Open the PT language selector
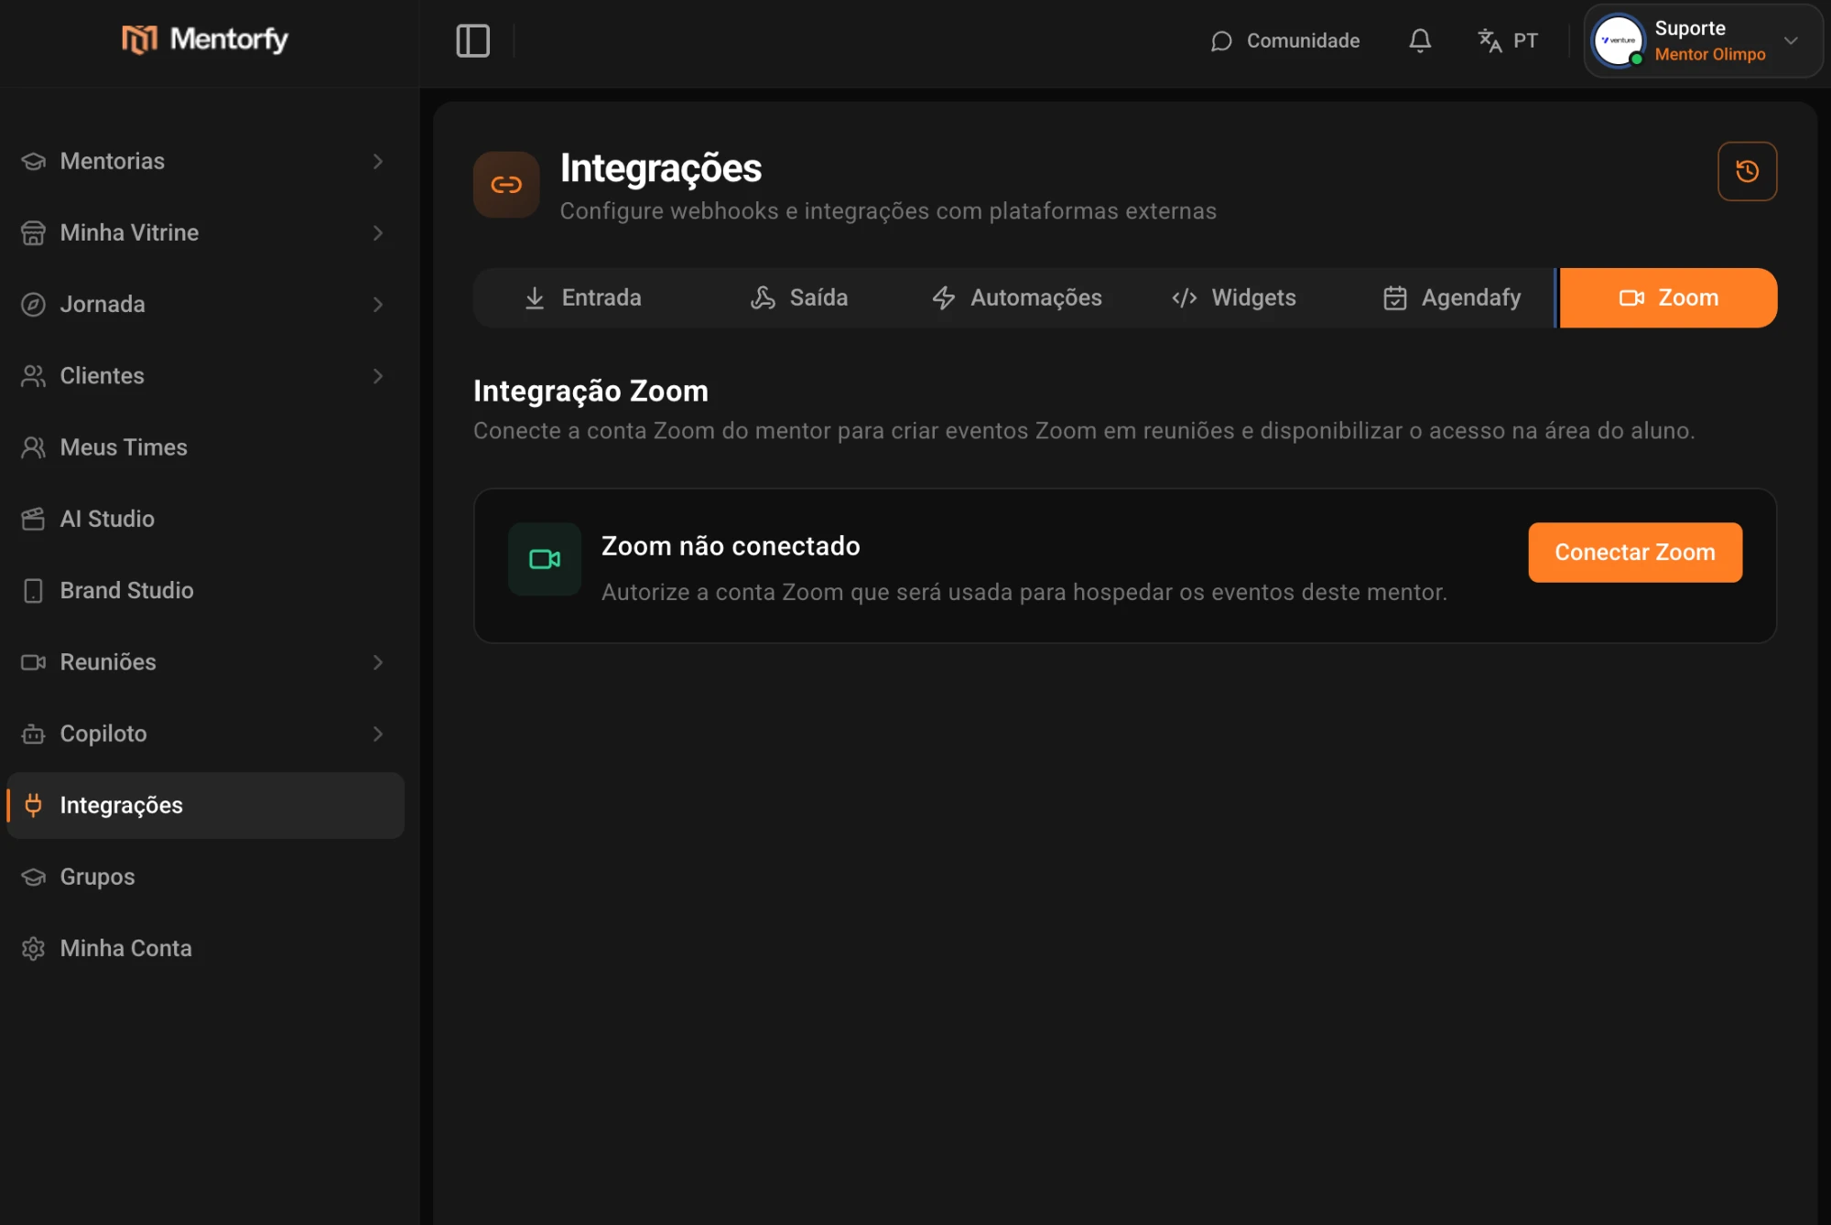 [x=1508, y=40]
